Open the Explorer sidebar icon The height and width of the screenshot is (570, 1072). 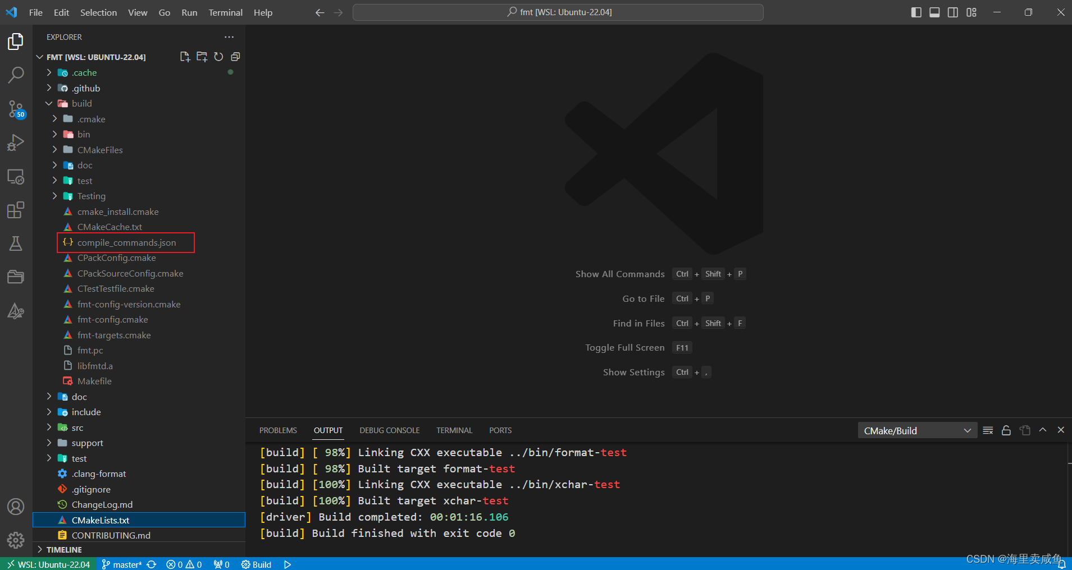pyautogui.click(x=16, y=41)
